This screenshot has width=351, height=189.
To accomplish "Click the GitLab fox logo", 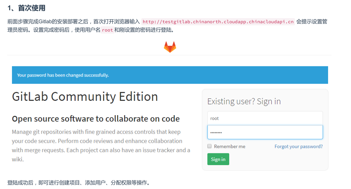I will (170, 47).
